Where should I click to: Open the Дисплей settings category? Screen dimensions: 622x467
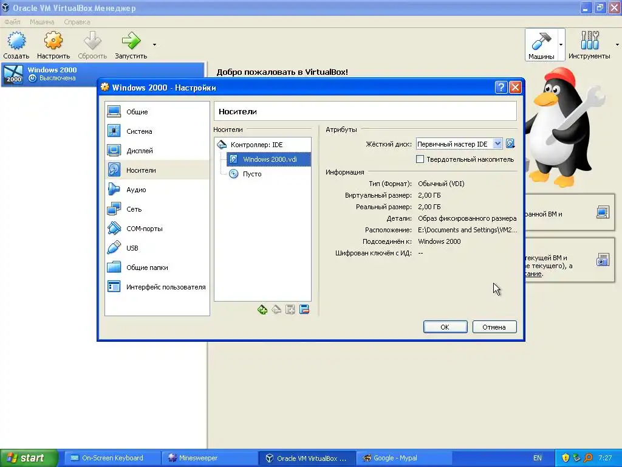coord(157,151)
